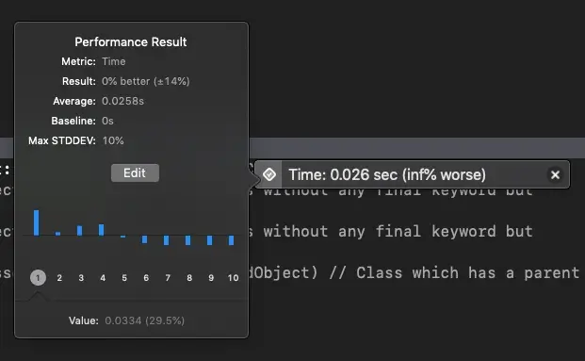Select iteration 5 result number
The width and height of the screenshot is (585, 361).
click(x=124, y=278)
